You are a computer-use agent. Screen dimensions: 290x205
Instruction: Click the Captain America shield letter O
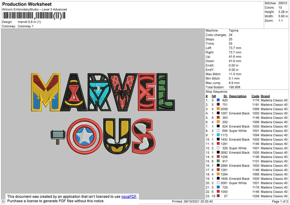click(x=85, y=136)
